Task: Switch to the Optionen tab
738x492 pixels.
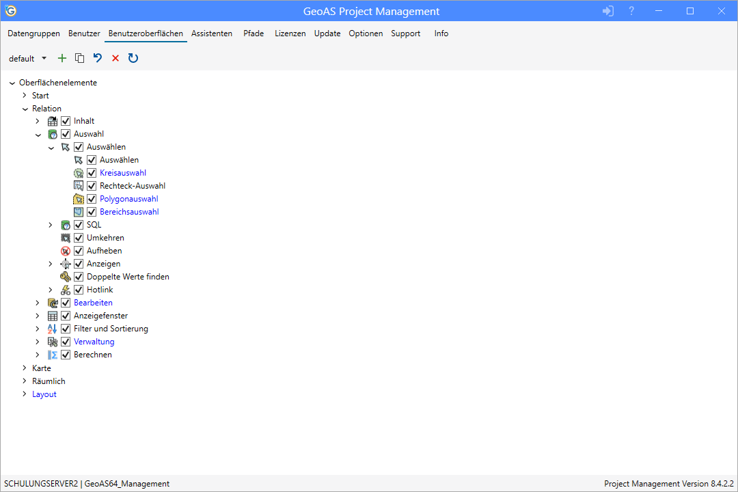Action: click(x=366, y=33)
